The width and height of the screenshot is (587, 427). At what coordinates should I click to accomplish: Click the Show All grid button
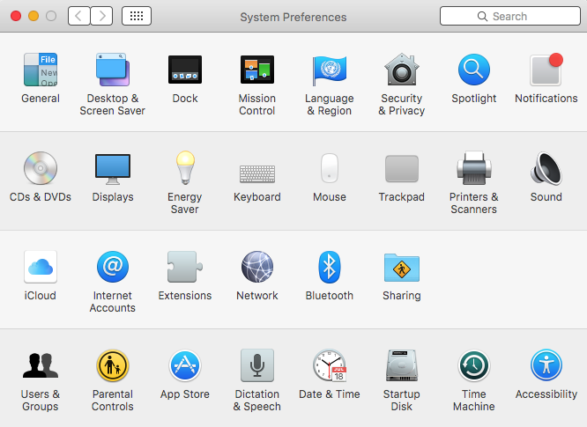[137, 16]
